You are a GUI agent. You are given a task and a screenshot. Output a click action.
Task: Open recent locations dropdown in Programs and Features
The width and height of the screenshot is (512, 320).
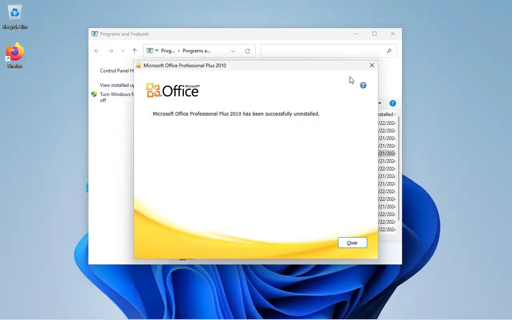[x=123, y=51]
